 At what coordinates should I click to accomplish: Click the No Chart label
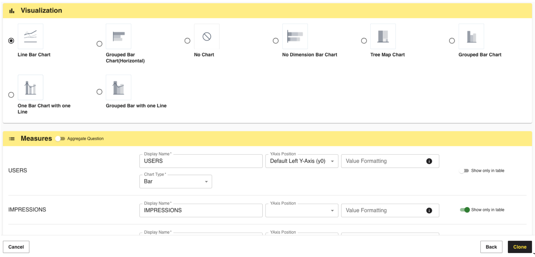coord(204,55)
